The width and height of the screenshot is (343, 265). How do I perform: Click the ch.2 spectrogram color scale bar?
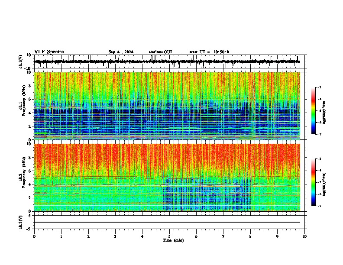pyautogui.click(x=314, y=182)
